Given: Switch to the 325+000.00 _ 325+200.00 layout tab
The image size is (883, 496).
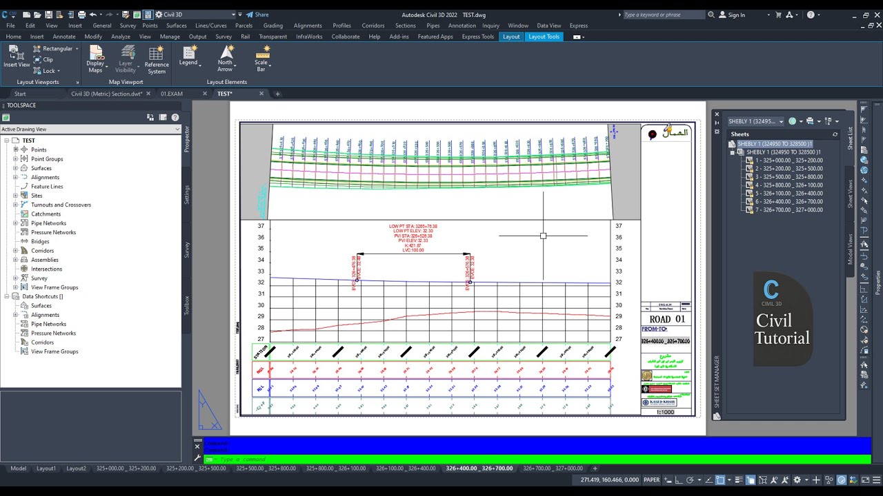Looking at the screenshot, I should tap(126, 468).
